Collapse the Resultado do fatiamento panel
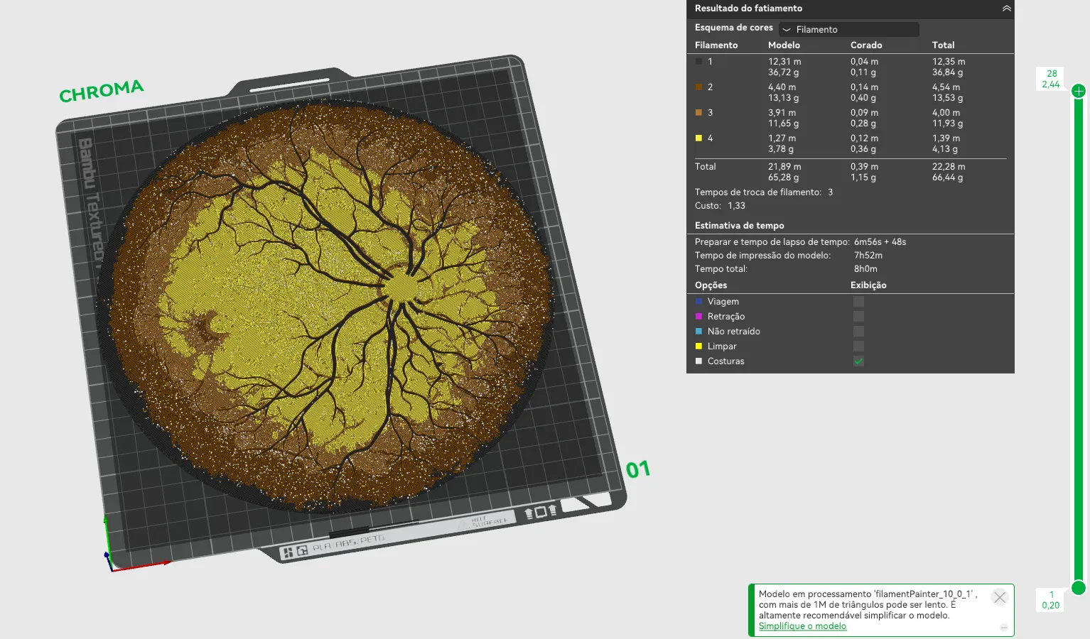Screen dimensions: 1090x639 (x=1006, y=9)
